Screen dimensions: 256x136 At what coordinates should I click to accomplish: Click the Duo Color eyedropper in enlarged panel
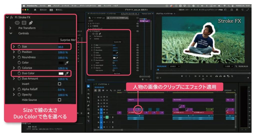[x=67, y=73]
